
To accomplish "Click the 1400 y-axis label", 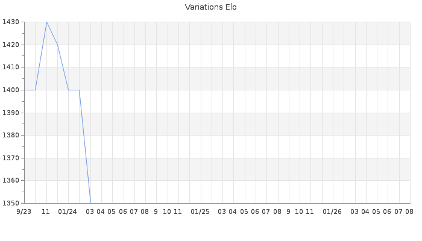I will point(11,90).
